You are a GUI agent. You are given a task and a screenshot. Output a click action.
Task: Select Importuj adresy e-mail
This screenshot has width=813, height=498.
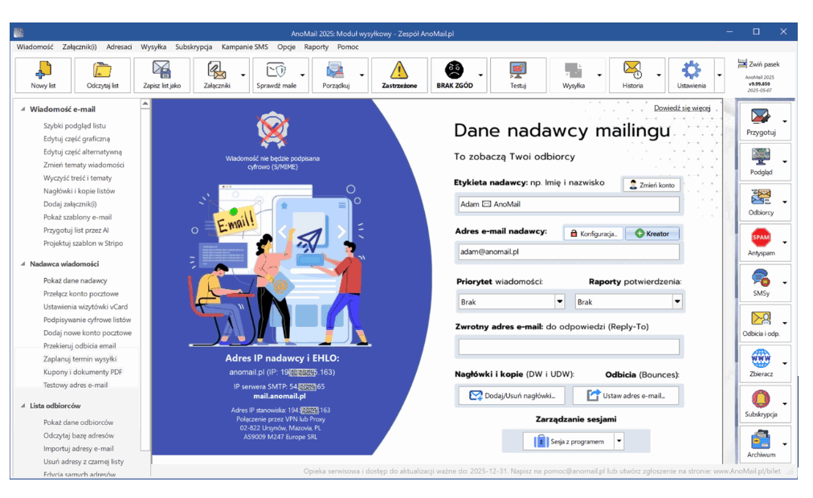(78, 448)
